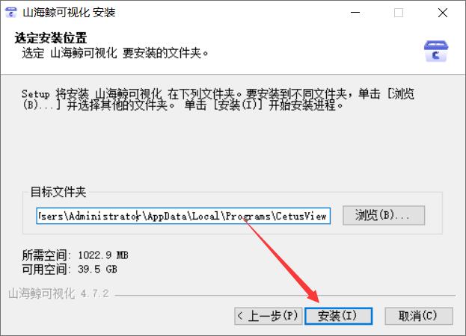The width and height of the screenshot is (466, 336).
Task: Click the 山海鲸可视化 4.7.2 version label
Action: click(58, 293)
